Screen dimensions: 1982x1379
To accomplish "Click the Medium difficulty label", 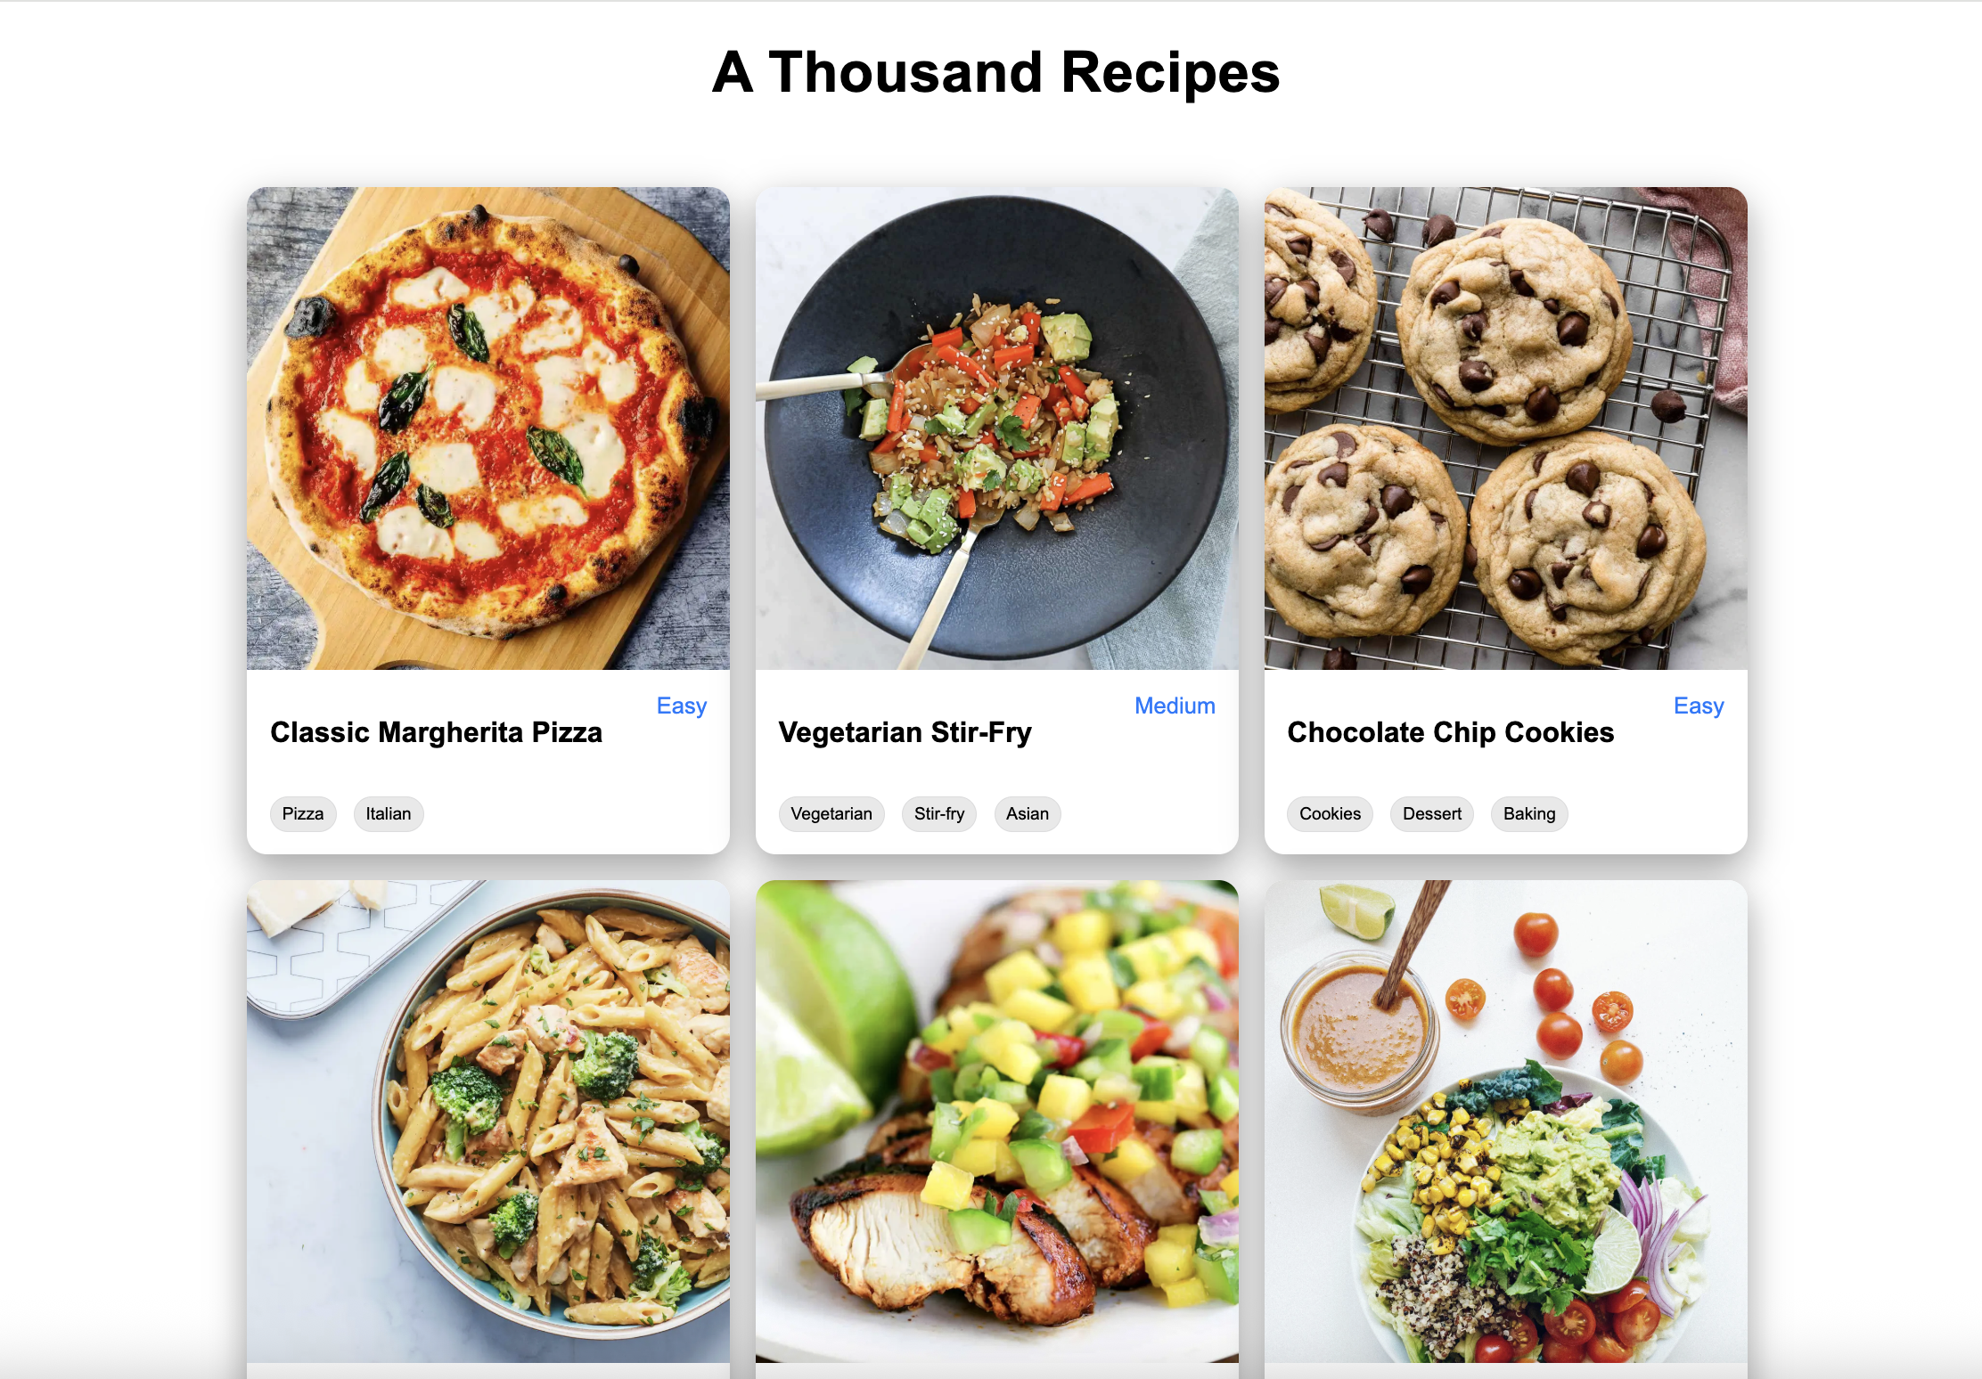I will click(x=1175, y=706).
